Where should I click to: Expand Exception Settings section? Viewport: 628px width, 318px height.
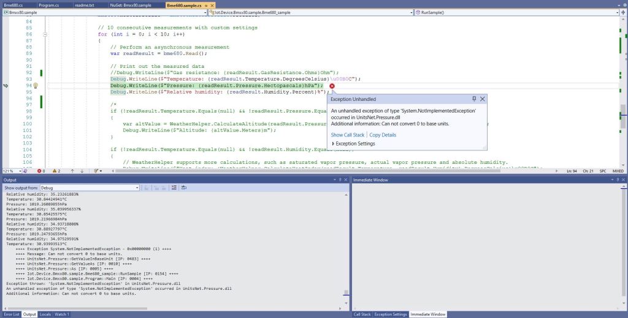click(334, 144)
